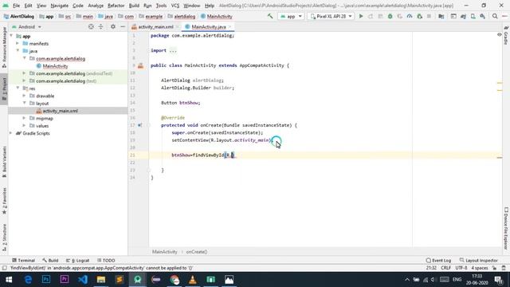
Task: Click the Debug app bug icon
Action: 390,16
